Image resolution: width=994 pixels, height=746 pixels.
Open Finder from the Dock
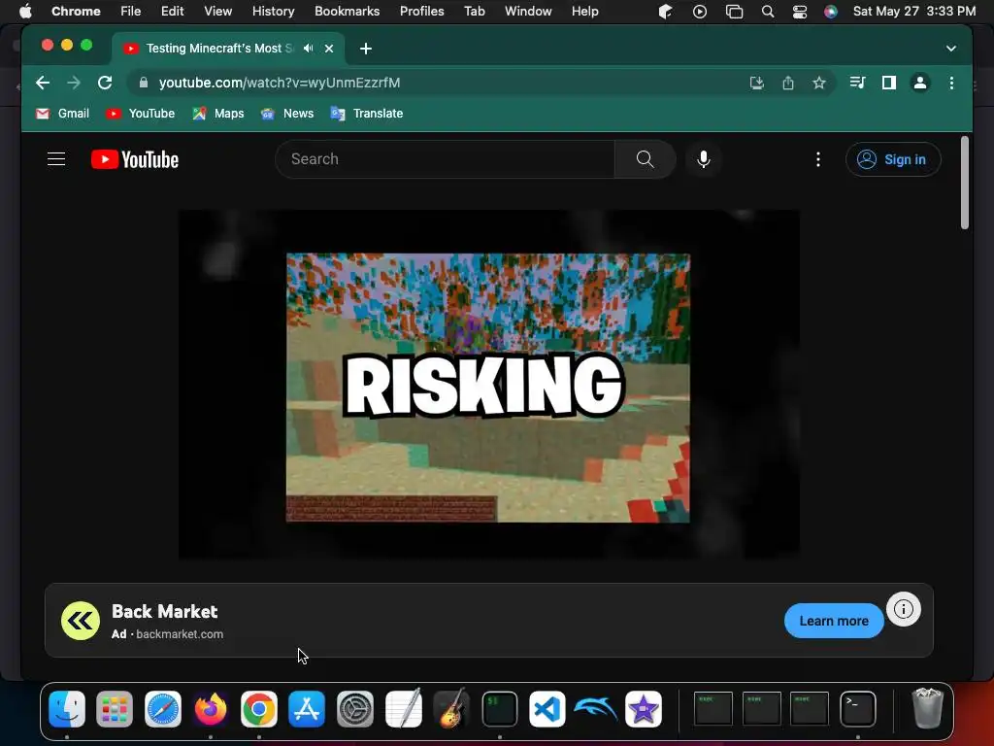pyautogui.click(x=67, y=708)
